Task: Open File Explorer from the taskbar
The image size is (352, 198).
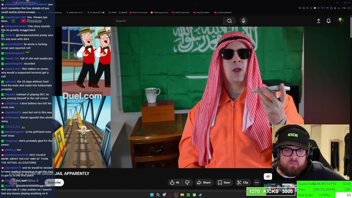Action: [182, 195]
